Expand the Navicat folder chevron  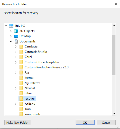[x=16, y=88]
